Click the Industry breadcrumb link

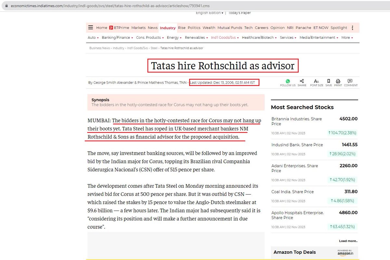119,48
